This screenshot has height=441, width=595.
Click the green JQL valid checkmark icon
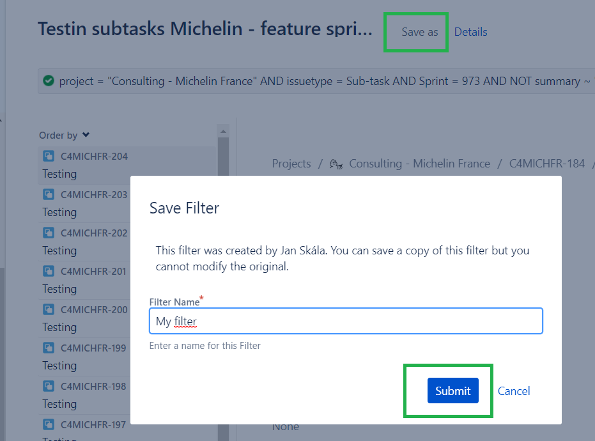point(49,81)
